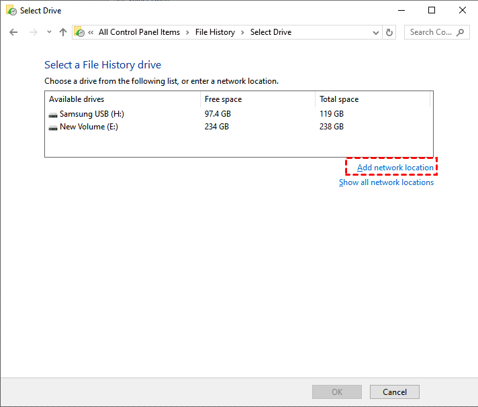Click the 234 GB free space value
Screen dimensions: 478x407
point(217,127)
